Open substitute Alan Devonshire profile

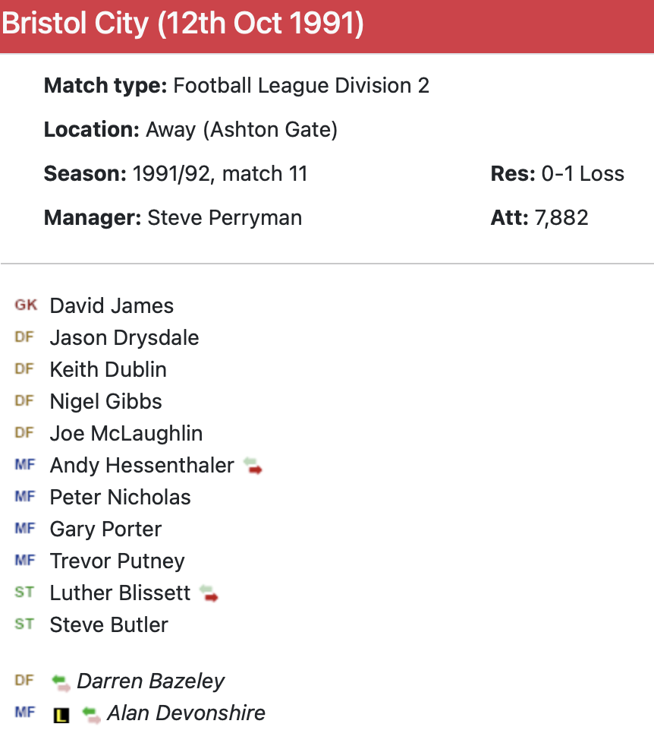point(186,713)
